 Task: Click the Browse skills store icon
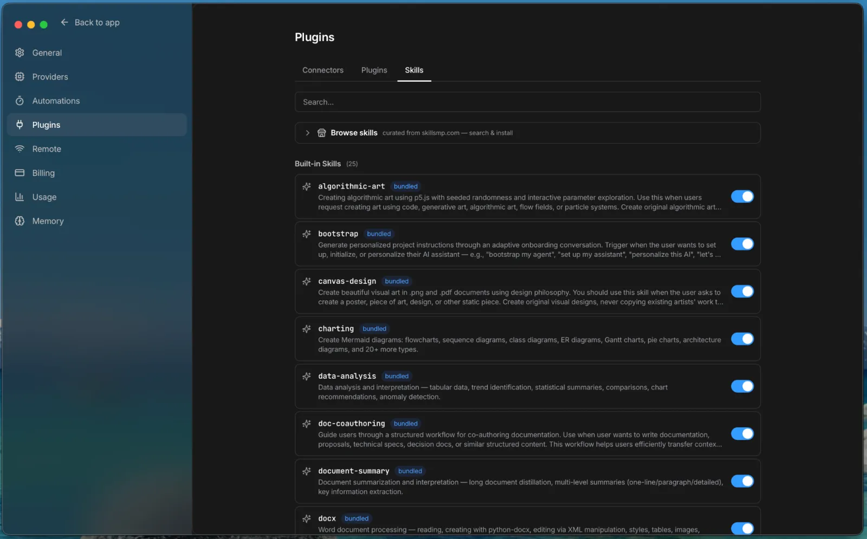321,133
